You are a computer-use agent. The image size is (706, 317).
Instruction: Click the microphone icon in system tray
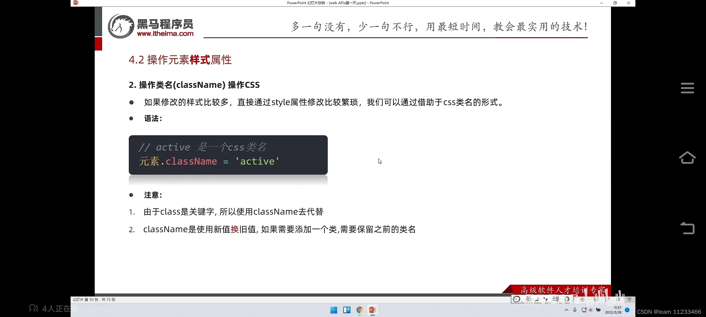click(575, 310)
